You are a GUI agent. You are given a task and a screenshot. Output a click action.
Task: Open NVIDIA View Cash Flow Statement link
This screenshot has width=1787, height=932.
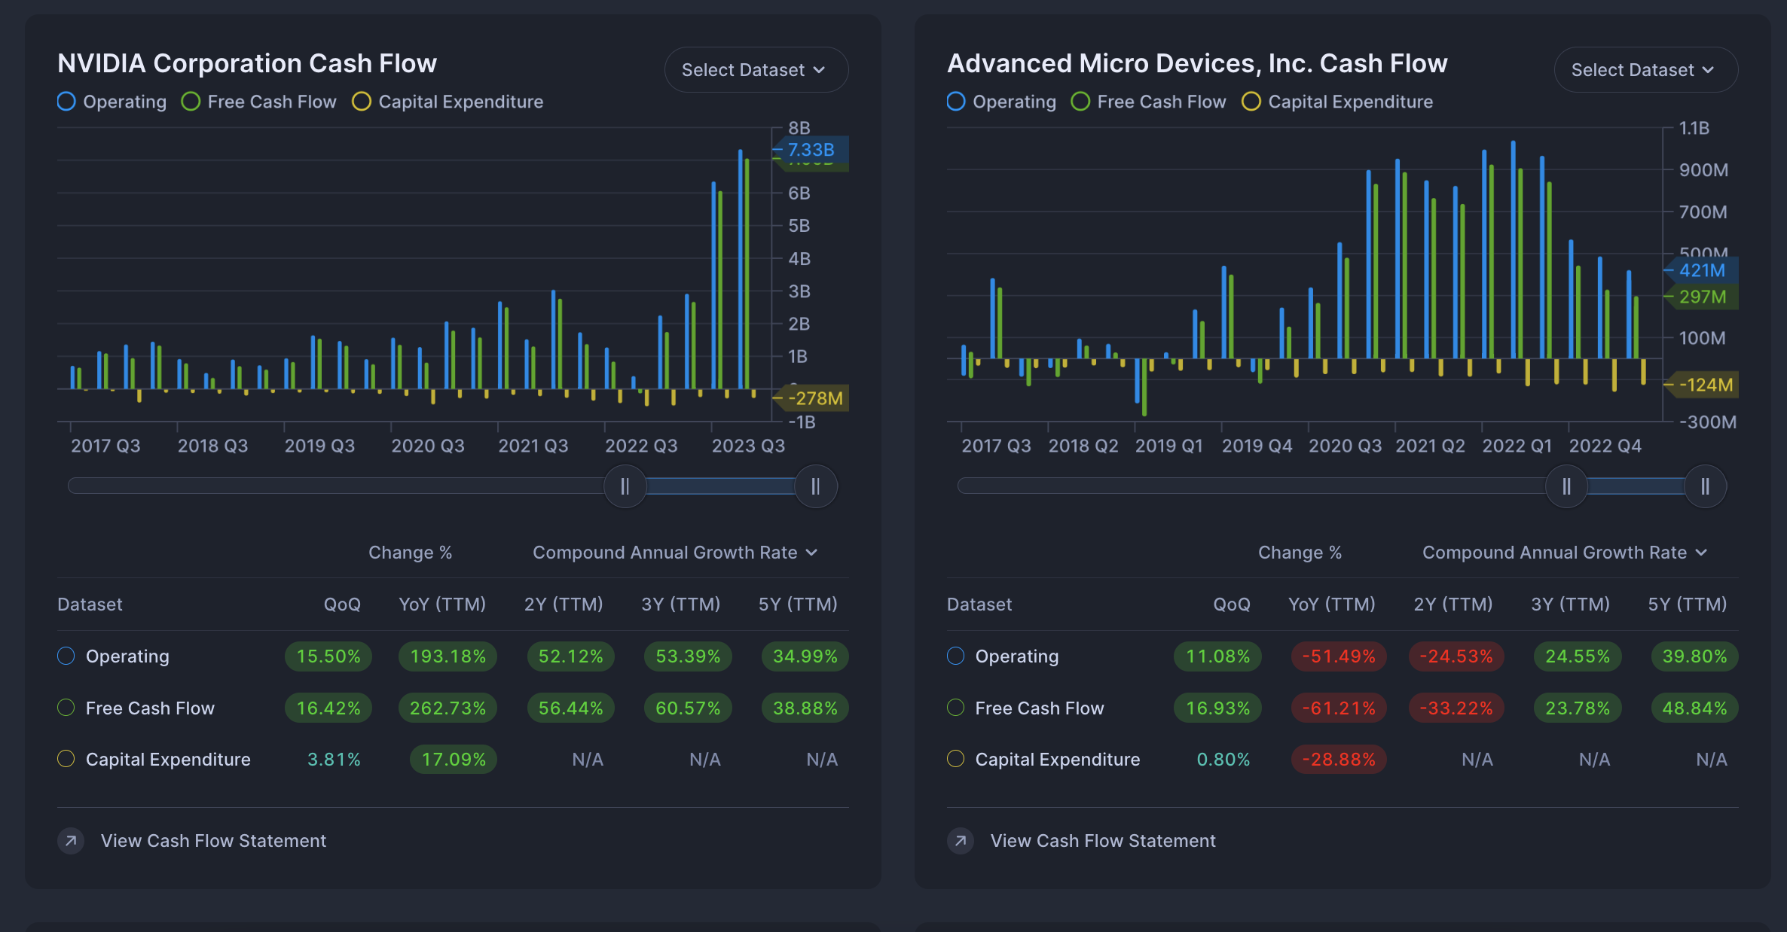tap(213, 840)
